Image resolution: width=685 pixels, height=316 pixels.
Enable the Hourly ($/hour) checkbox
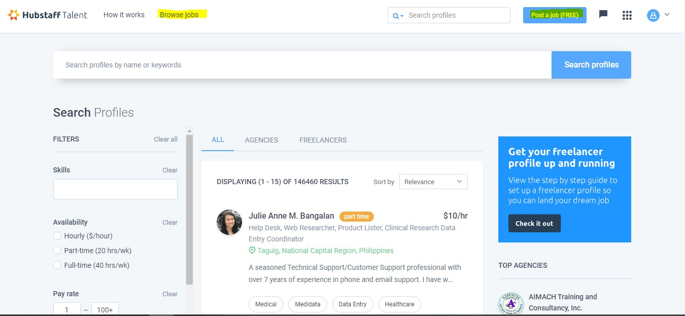(x=57, y=236)
